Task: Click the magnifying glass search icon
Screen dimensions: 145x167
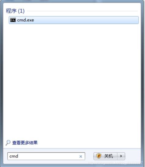Action: (8, 143)
